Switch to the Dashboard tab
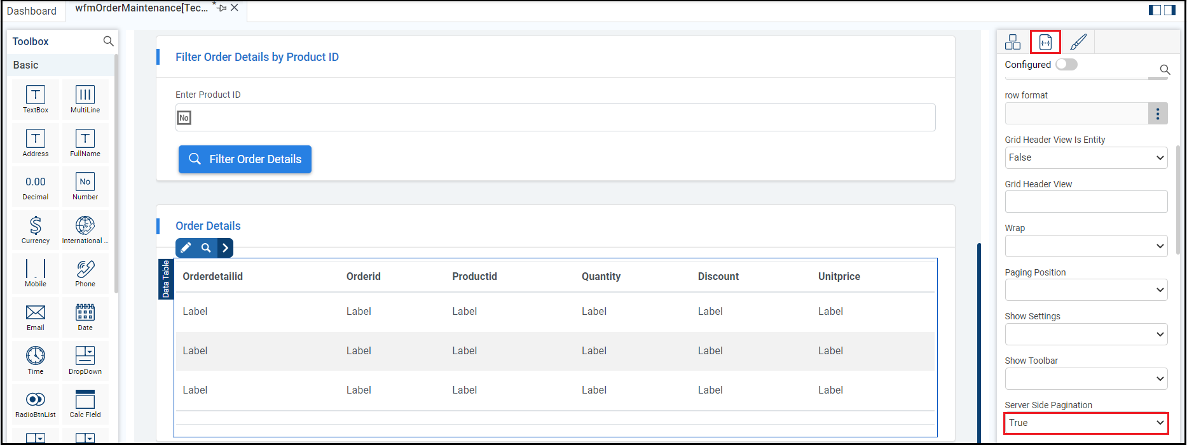 [x=32, y=11]
